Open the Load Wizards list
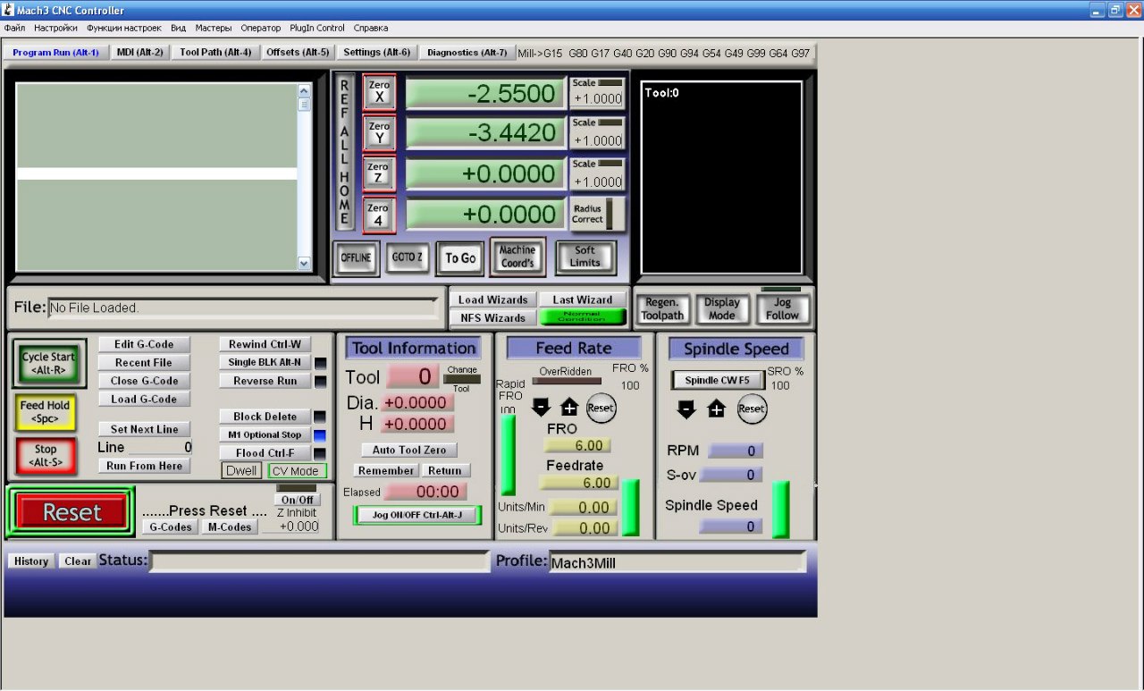Viewport: 1144px width, 691px height. click(492, 299)
